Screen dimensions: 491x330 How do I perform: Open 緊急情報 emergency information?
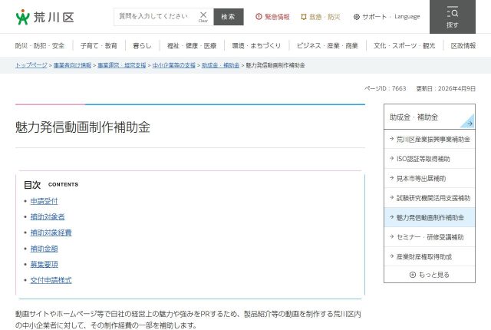click(272, 17)
